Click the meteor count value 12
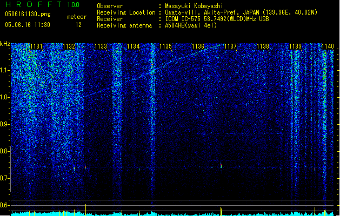This screenshot has width=340, height=216. [x=78, y=25]
